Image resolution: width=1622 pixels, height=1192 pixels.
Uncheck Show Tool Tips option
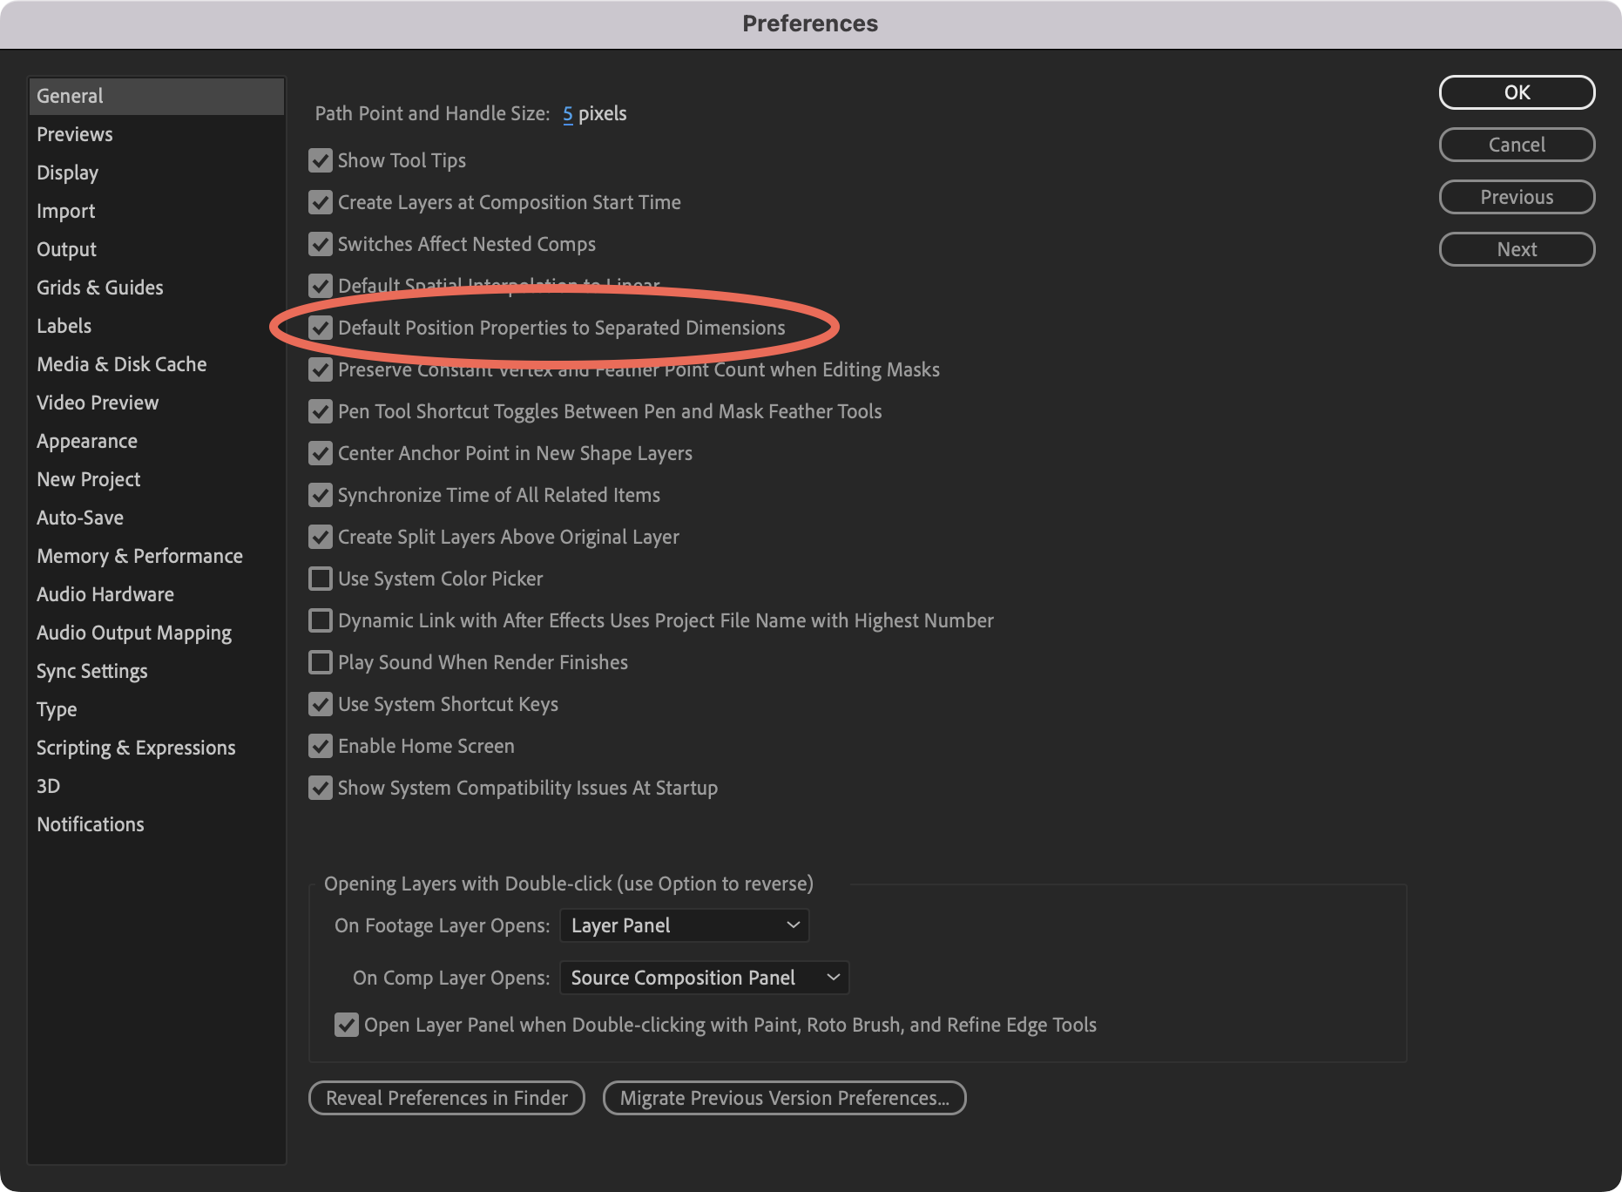pyautogui.click(x=321, y=160)
